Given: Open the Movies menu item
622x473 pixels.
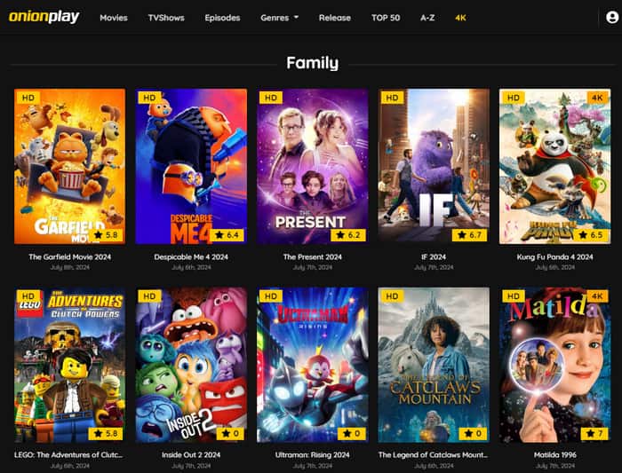Looking at the screenshot, I should click(114, 18).
